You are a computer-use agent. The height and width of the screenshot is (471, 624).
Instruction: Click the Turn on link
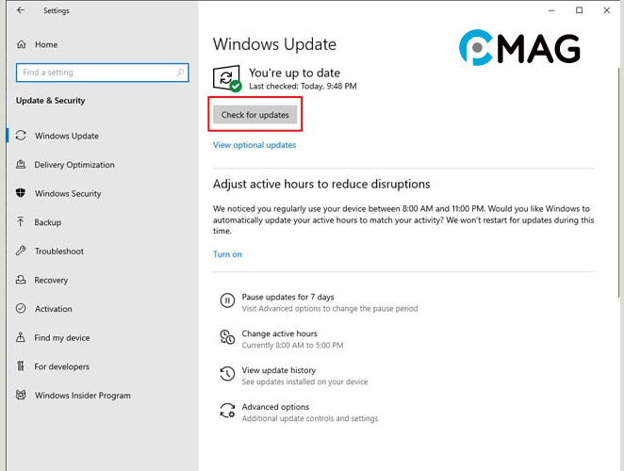point(227,254)
